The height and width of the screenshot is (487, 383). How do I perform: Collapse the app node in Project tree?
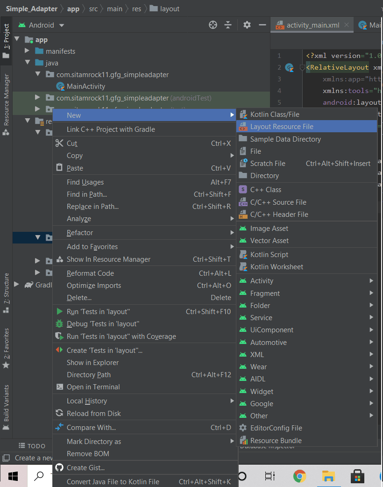click(17, 39)
